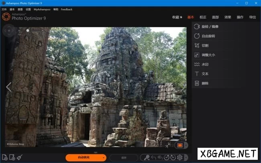Expand the 自动优化 dropdown arrow
The width and height of the screenshot is (261, 163).
pyautogui.click(x=104, y=158)
